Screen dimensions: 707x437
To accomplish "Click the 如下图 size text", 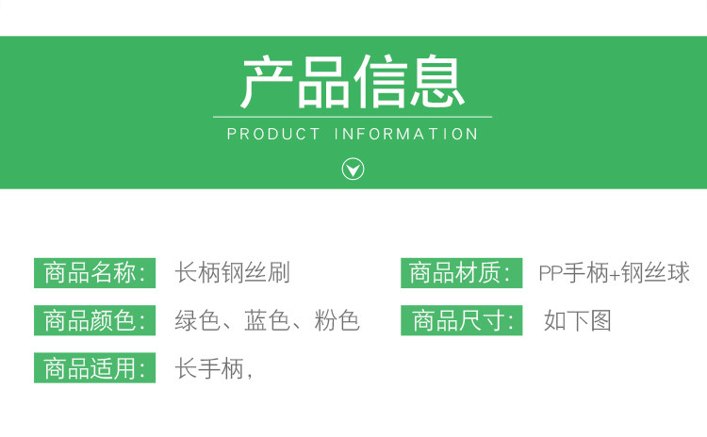I will click(577, 320).
